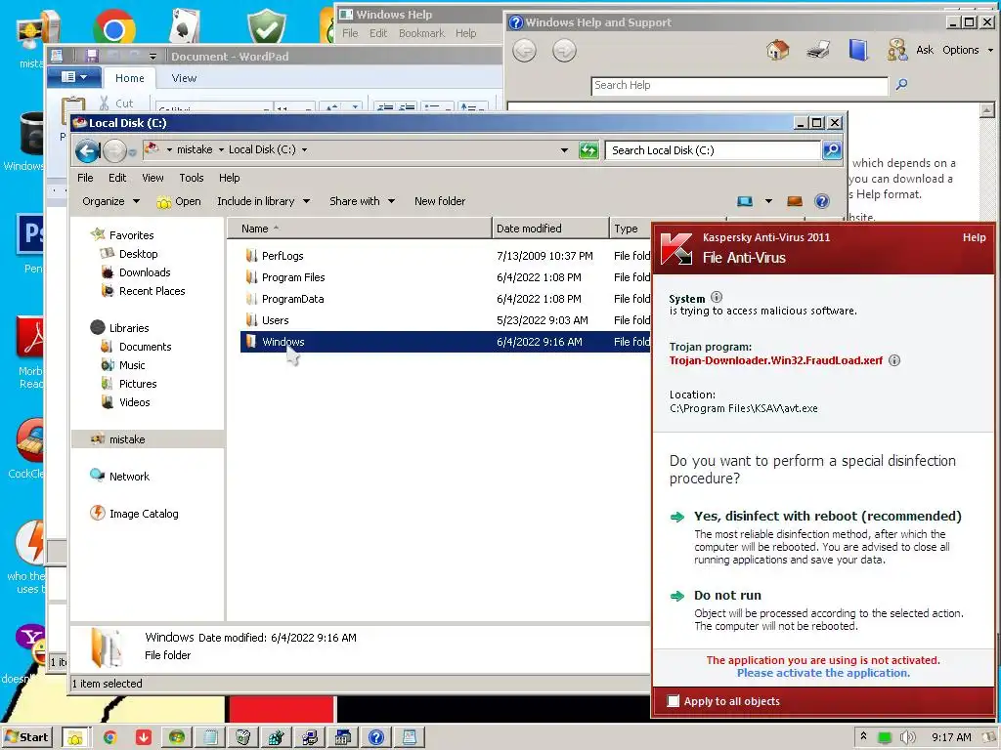Click Help link in Kaspersky header
The width and height of the screenshot is (1001, 750).
[975, 237]
